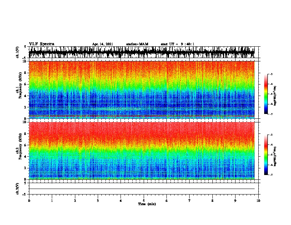Click the '5' tick on the time axis
The image size is (291, 225).
pos(144,201)
